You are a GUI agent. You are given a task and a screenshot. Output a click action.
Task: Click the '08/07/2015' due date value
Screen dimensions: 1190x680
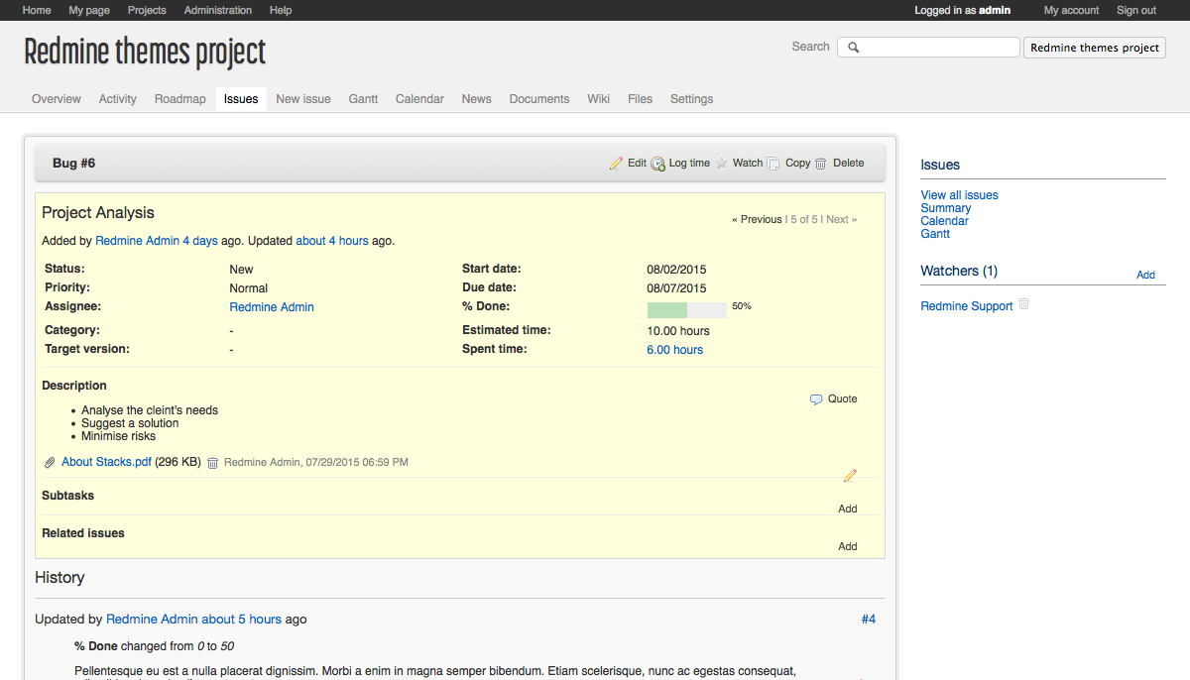[x=677, y=288]
